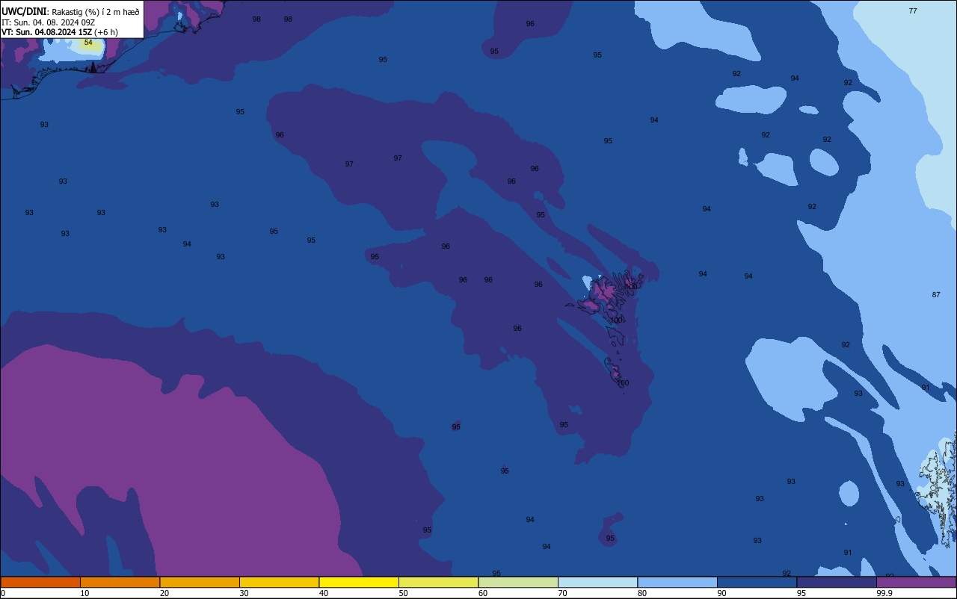Select the 90–95 blue legend swatch
The width and height of the screenshot is (957, 599).
[x=757, y=582]
